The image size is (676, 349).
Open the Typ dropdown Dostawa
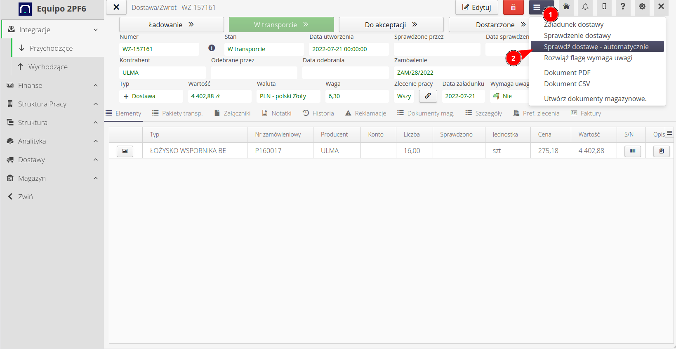pos(151,96)
